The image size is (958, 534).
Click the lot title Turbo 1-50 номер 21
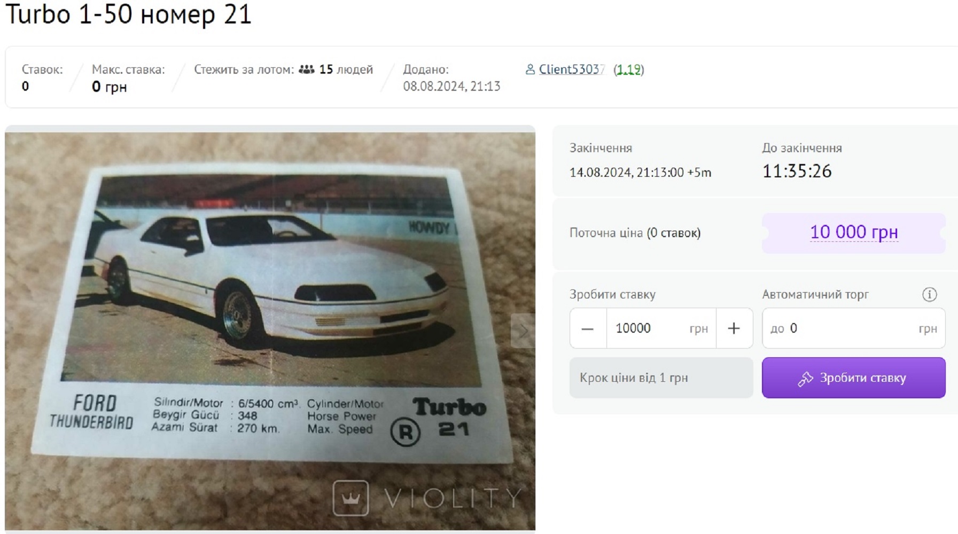[128, 14]
